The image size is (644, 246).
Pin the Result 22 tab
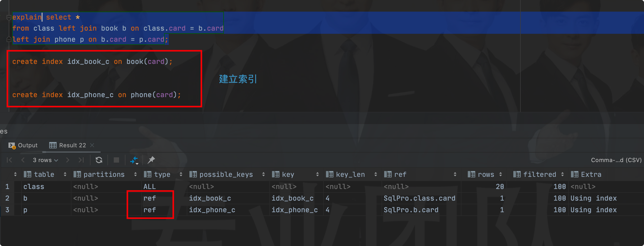151,160
